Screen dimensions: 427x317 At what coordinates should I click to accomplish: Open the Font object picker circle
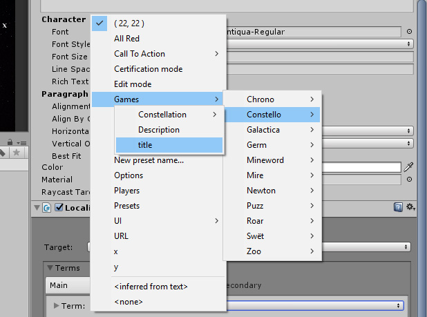pyautogui.click(x=409, y=32)
